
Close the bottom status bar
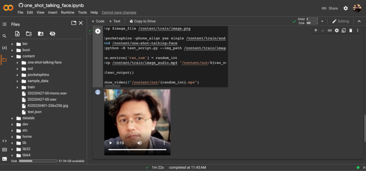pos(364,167)
